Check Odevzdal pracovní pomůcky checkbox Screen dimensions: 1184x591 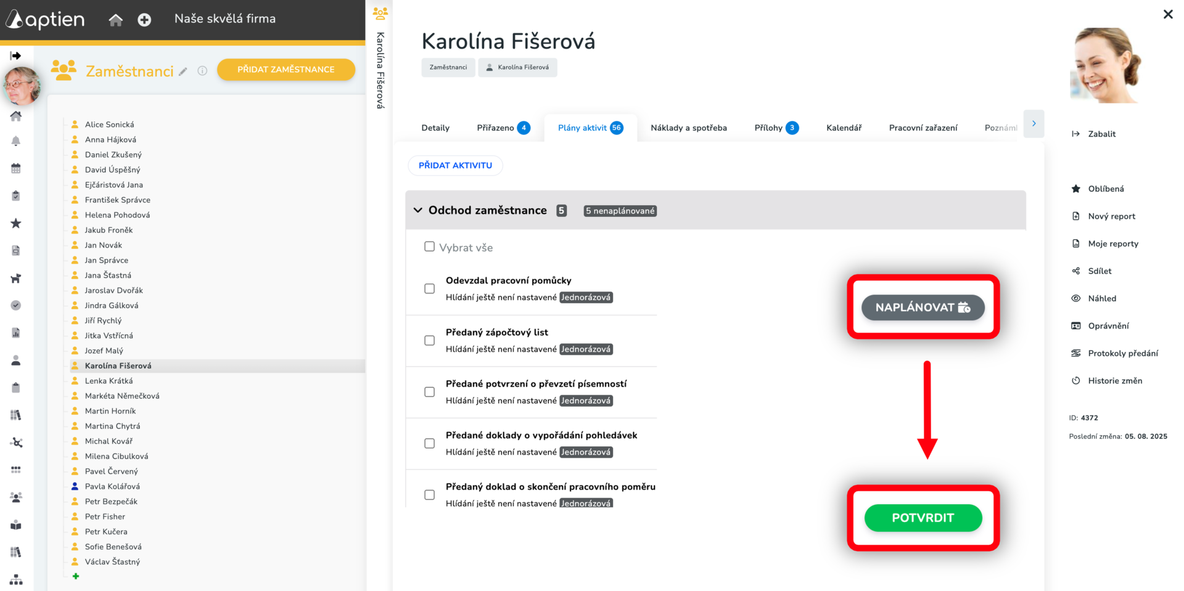click(429, 288)
